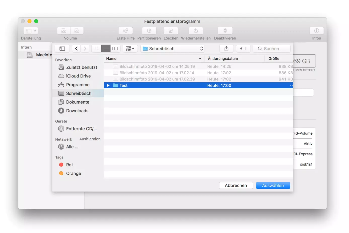The image size is (349, 233).
Task: Select Dokumente in sidebar
Action: coord(78,102)
